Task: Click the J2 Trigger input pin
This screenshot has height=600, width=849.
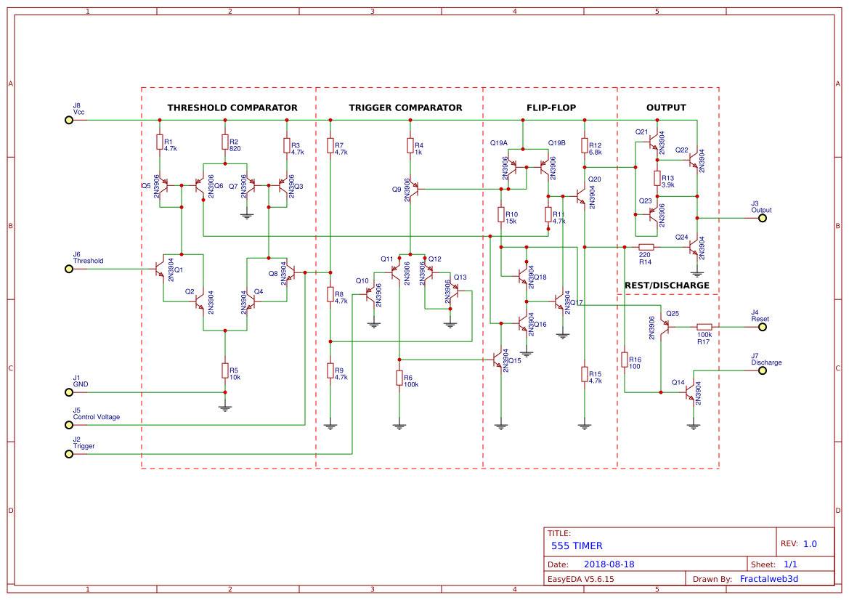Action: [x=69, y=454]
